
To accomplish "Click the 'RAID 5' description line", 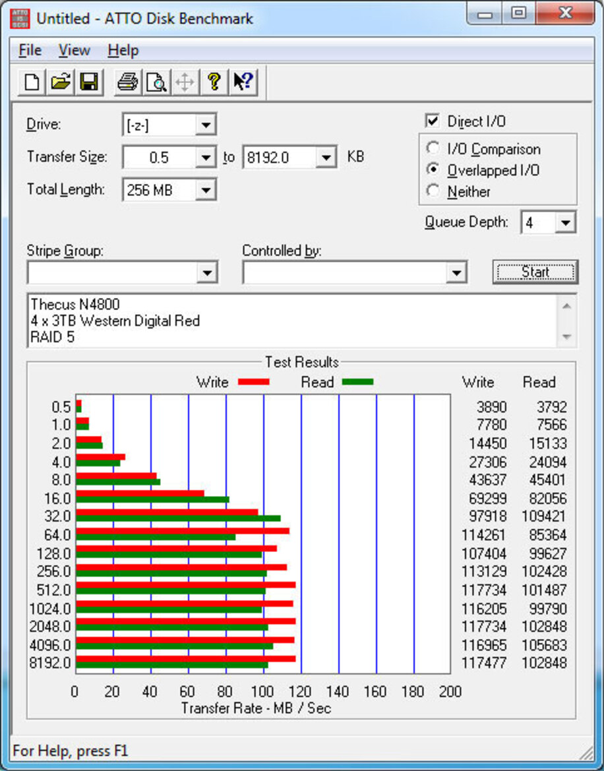I will click(x=52, y=337).
